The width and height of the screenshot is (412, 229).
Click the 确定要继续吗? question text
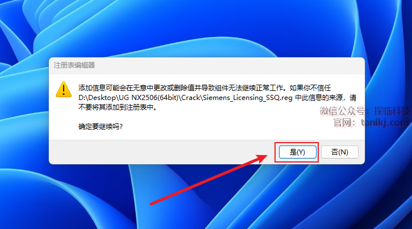[x=101, y=127]
